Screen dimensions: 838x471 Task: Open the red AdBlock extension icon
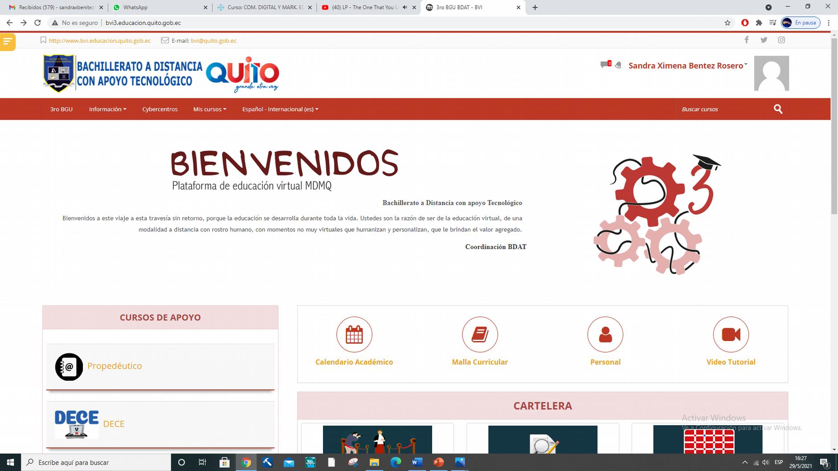tap(745, 23)
